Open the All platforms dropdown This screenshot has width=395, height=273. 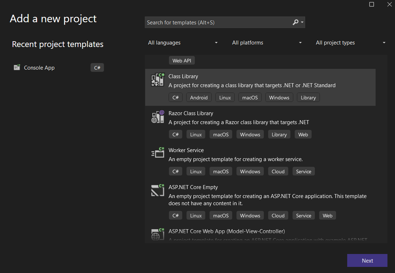(267, 43)
